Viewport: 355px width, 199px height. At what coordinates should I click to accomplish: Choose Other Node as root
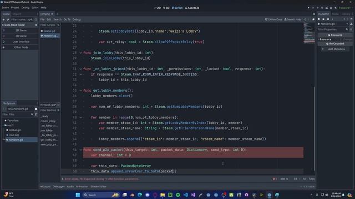pyautogui.click(x=20, y=48)
